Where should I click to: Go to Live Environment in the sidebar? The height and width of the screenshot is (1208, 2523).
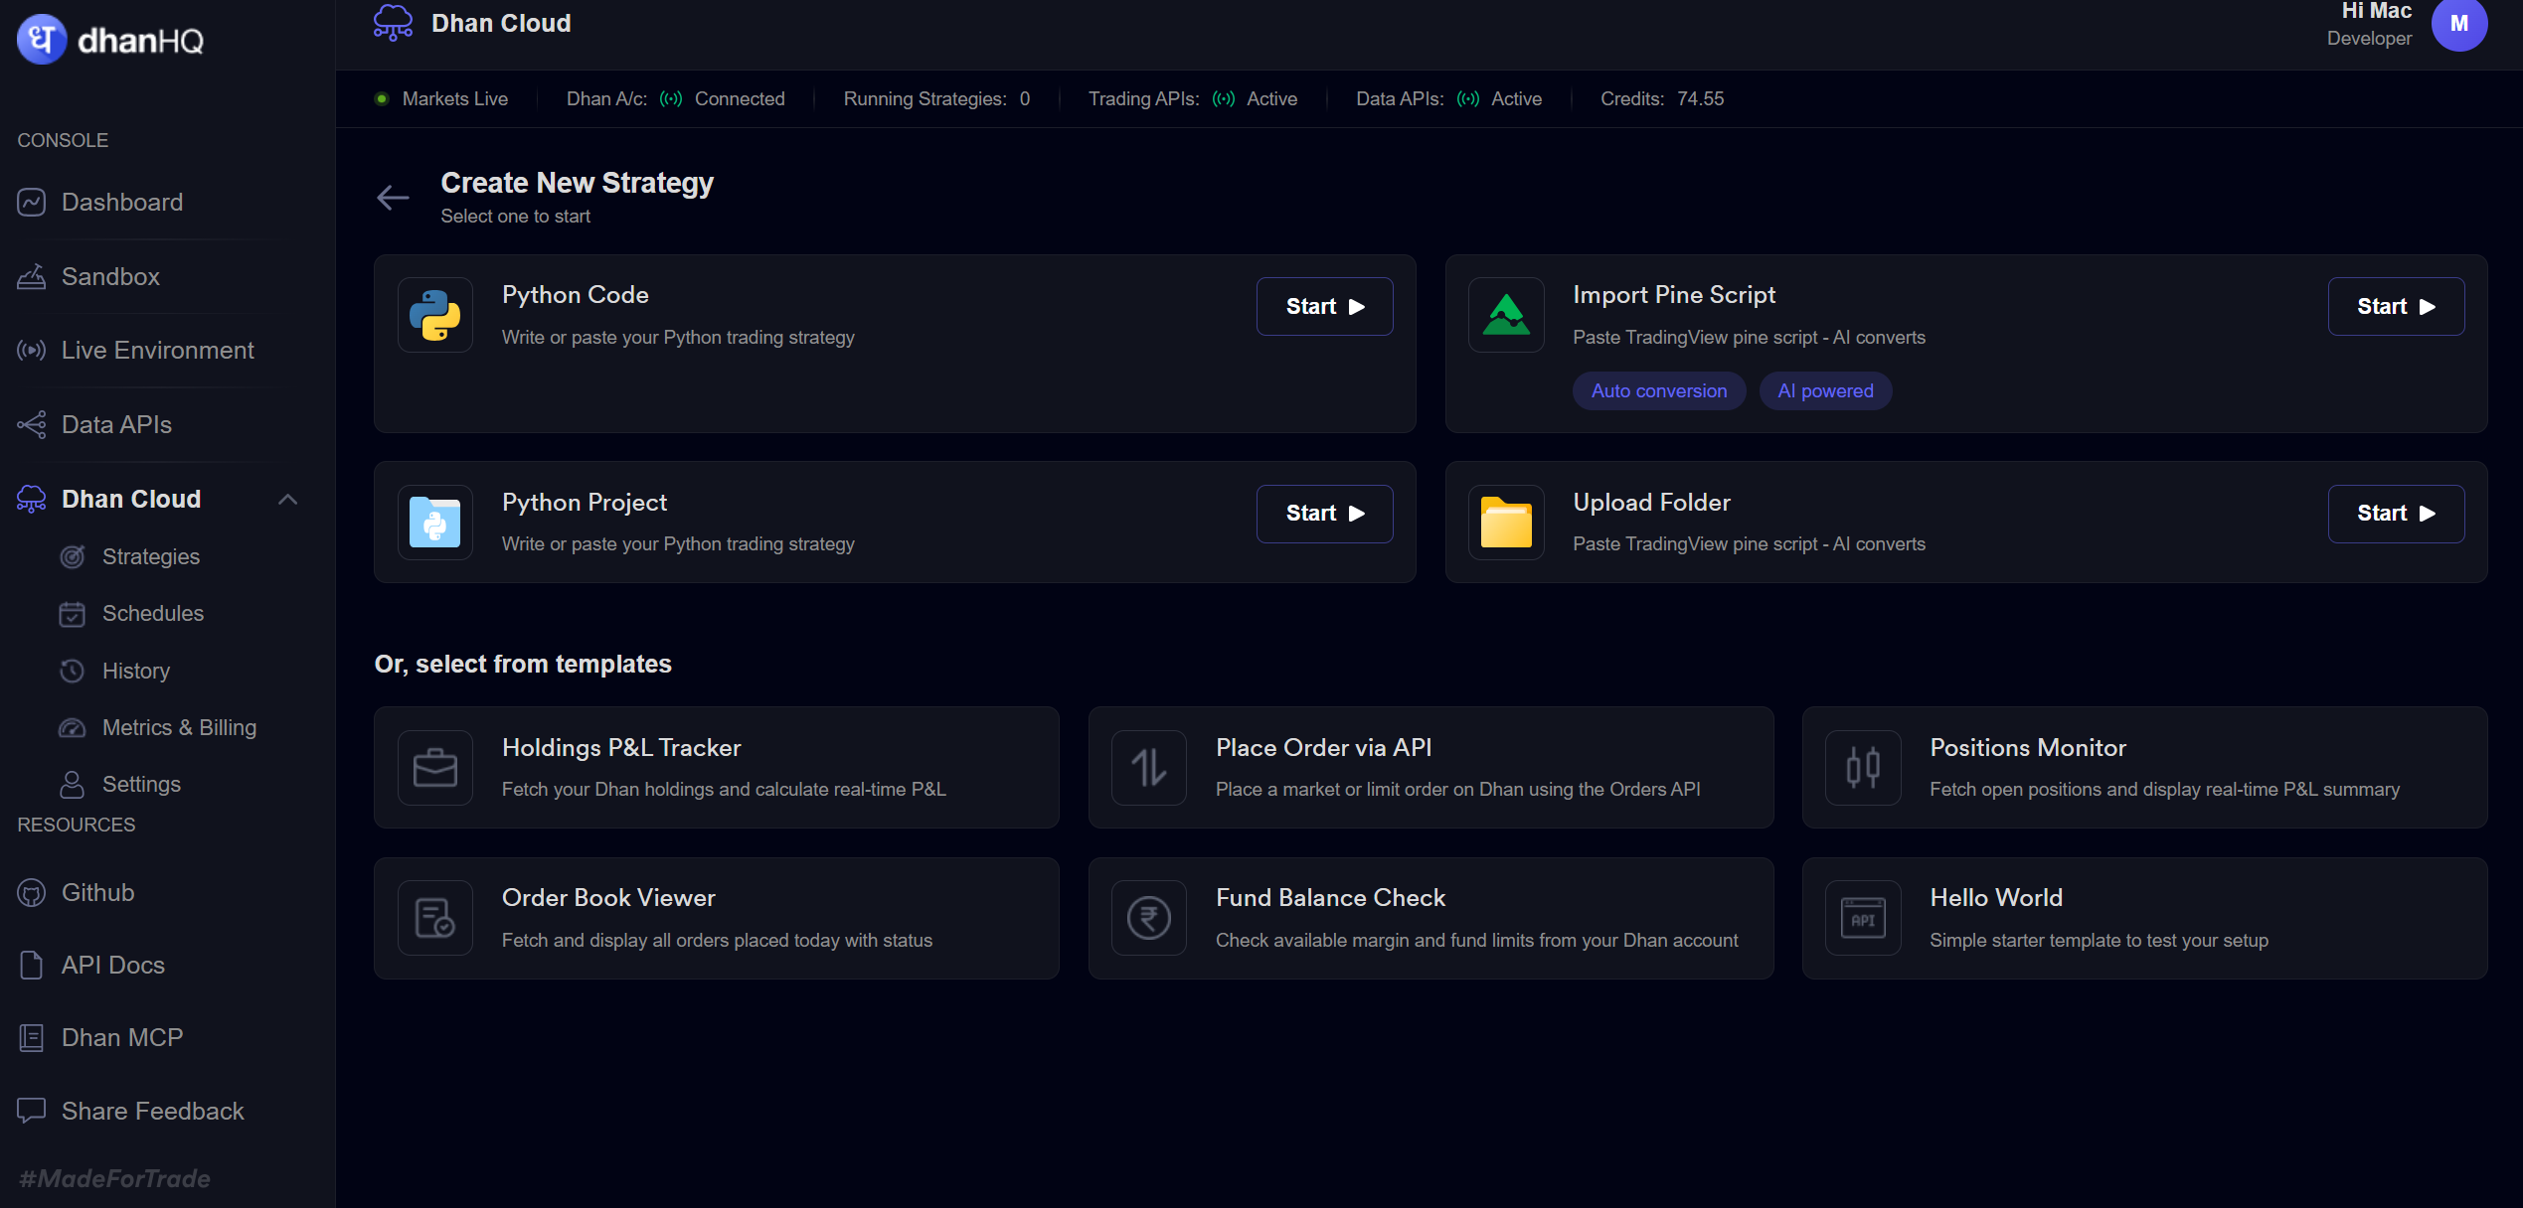point(157,351)
